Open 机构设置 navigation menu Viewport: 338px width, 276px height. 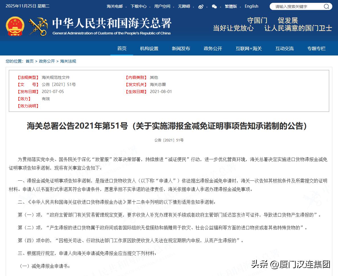[149, 48]
